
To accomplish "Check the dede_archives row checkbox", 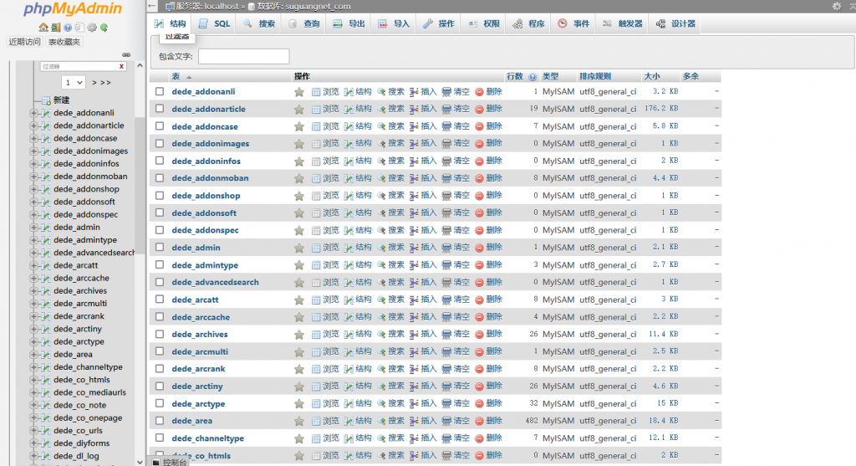I will pos(160,334).
